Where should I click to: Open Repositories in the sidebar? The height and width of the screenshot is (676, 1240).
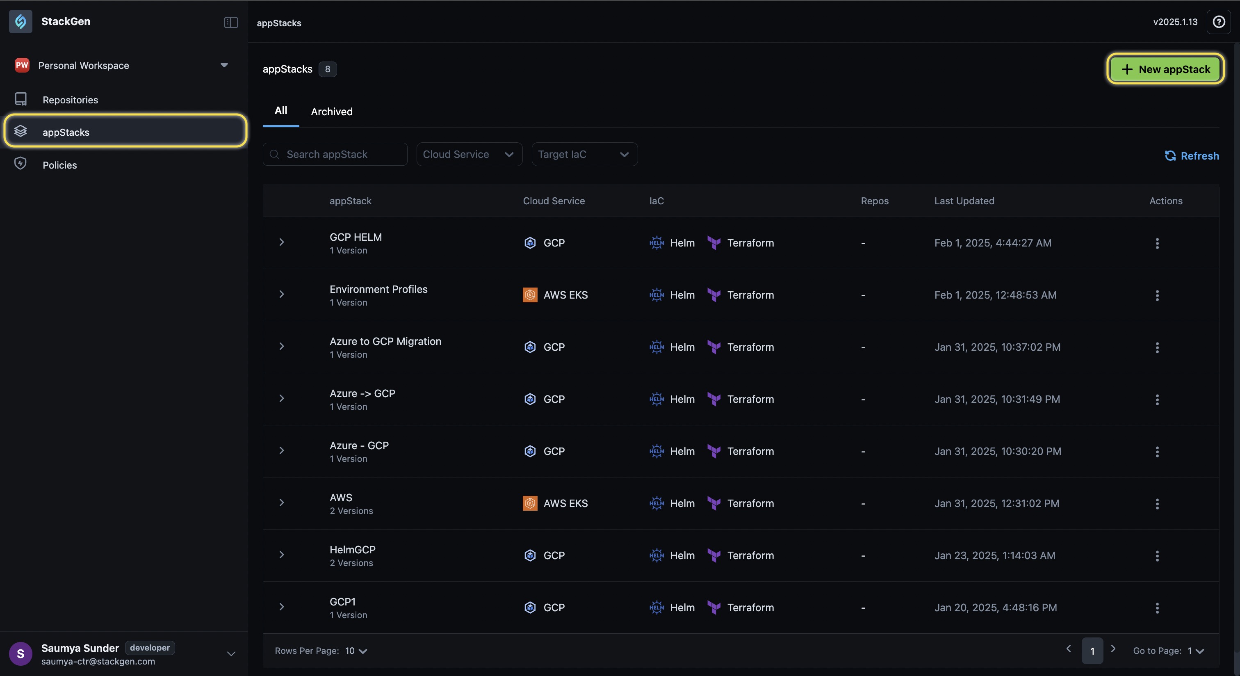click(124, 100)
